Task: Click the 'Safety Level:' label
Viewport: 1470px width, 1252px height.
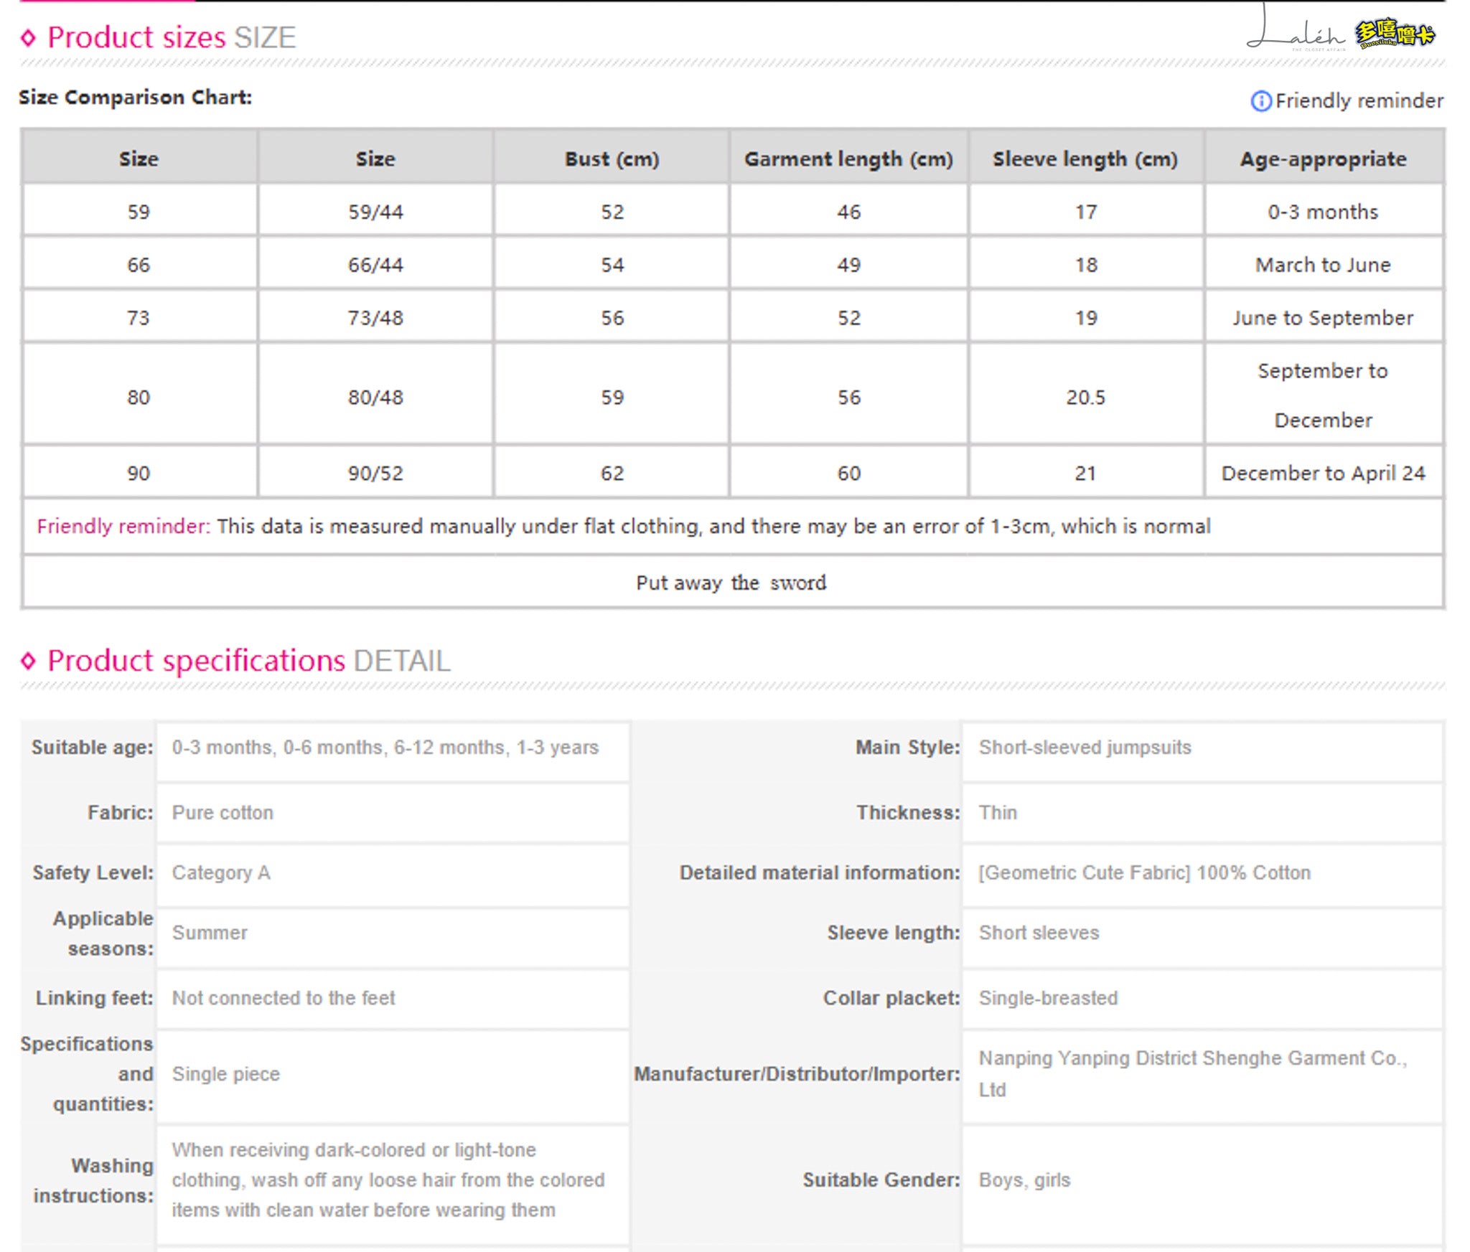Action: [x=93, y=873]
